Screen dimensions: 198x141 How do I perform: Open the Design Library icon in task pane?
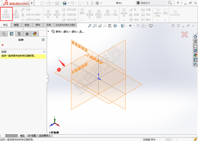195,41
